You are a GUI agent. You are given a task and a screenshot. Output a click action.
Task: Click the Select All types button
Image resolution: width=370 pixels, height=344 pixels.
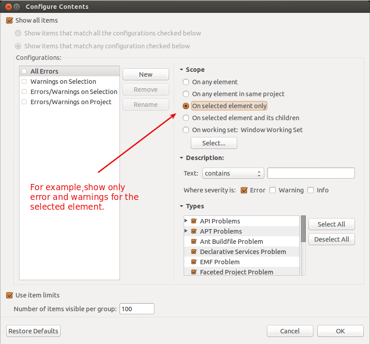coord(331,224)
